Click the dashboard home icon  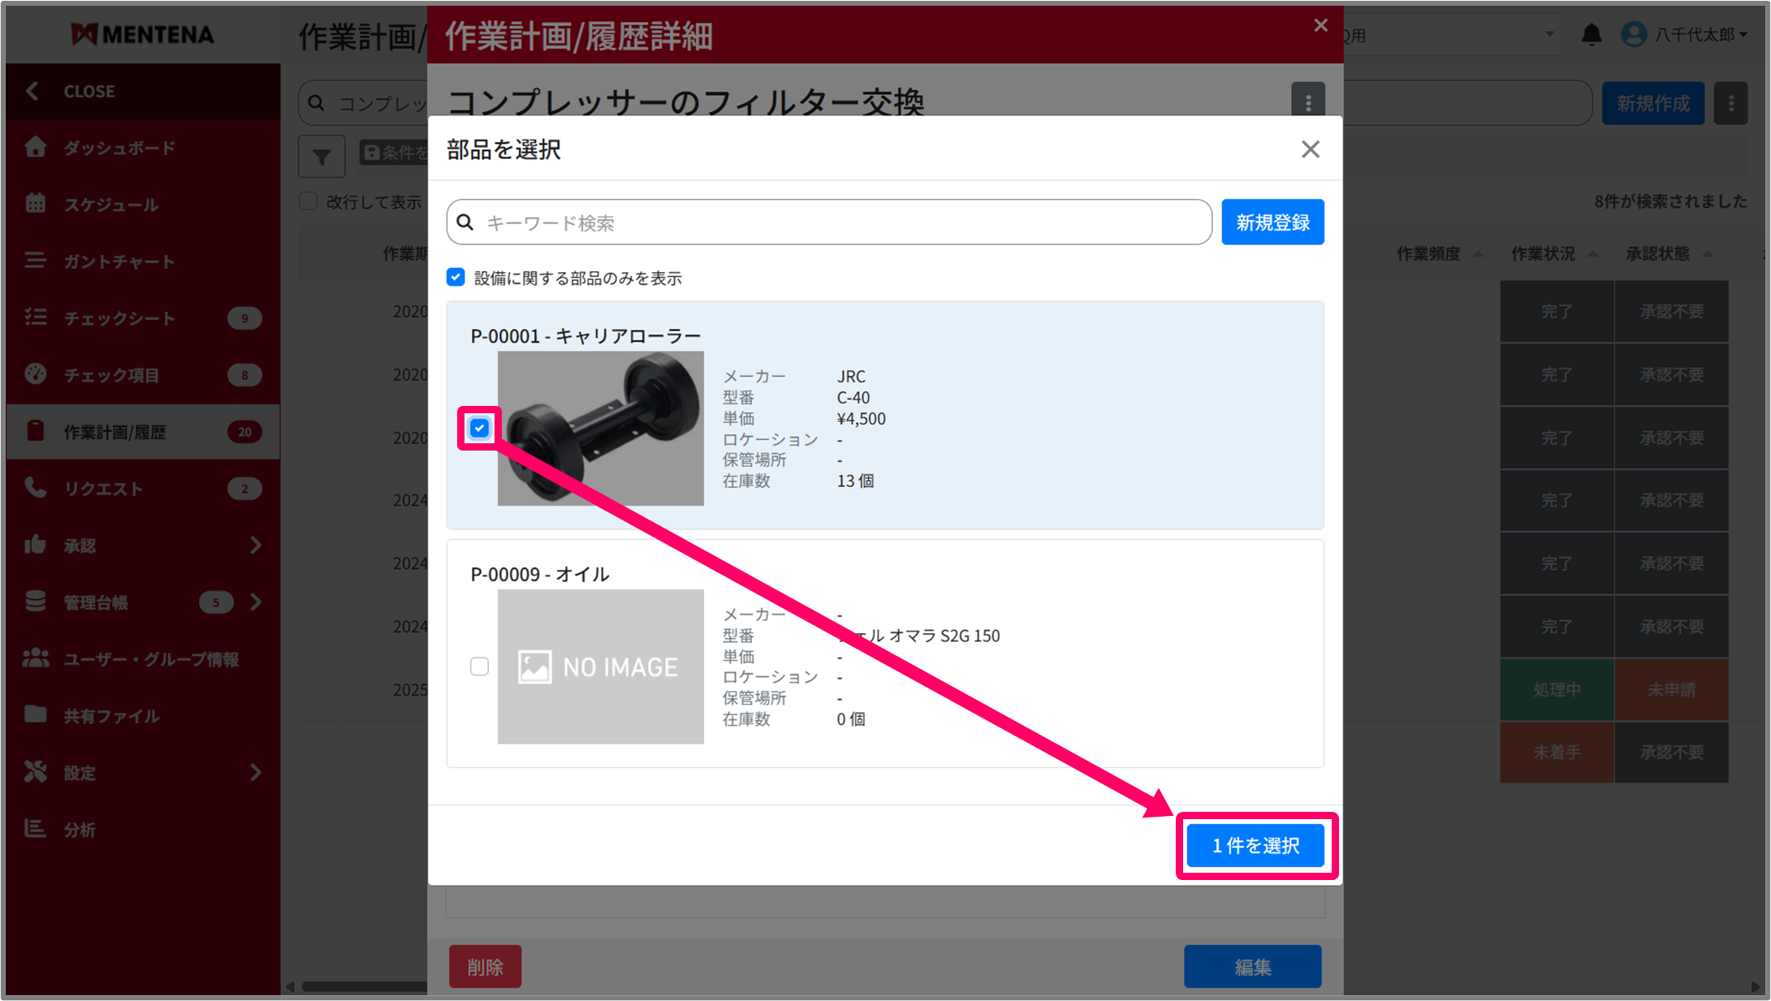(x=36, y=147)
